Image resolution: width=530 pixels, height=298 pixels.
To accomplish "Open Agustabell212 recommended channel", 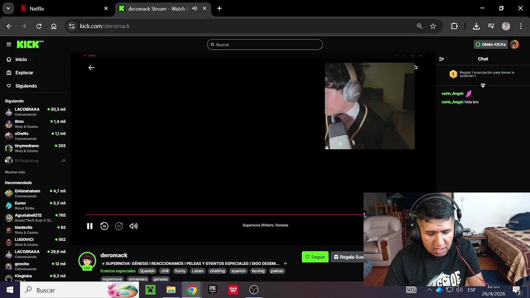I will pyautogui.click(x=35, y=218).
